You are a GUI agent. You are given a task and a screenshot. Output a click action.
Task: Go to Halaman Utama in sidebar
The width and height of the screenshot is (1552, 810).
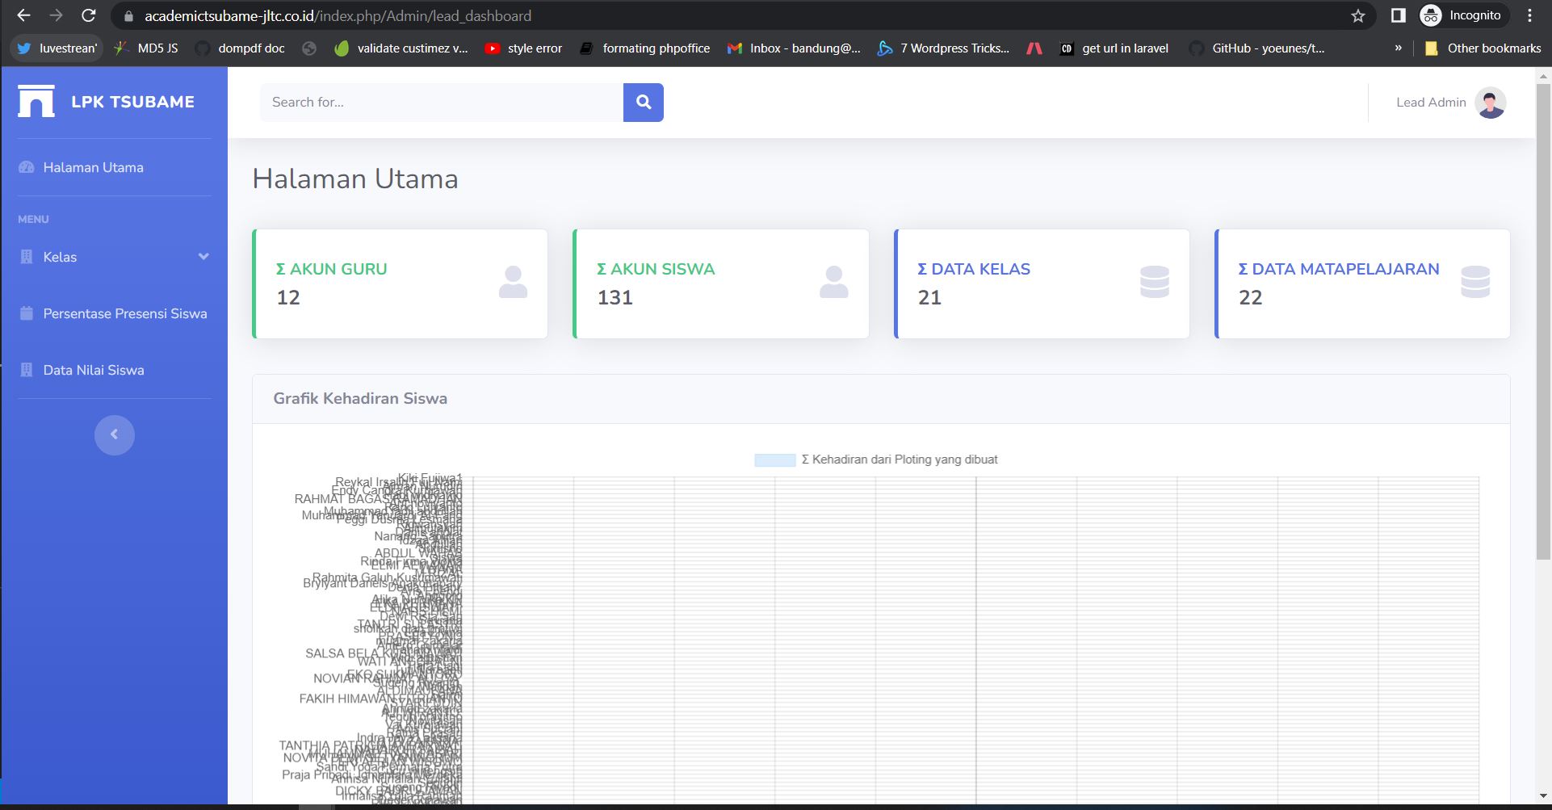pyautogui.click(x=93, y=167)
